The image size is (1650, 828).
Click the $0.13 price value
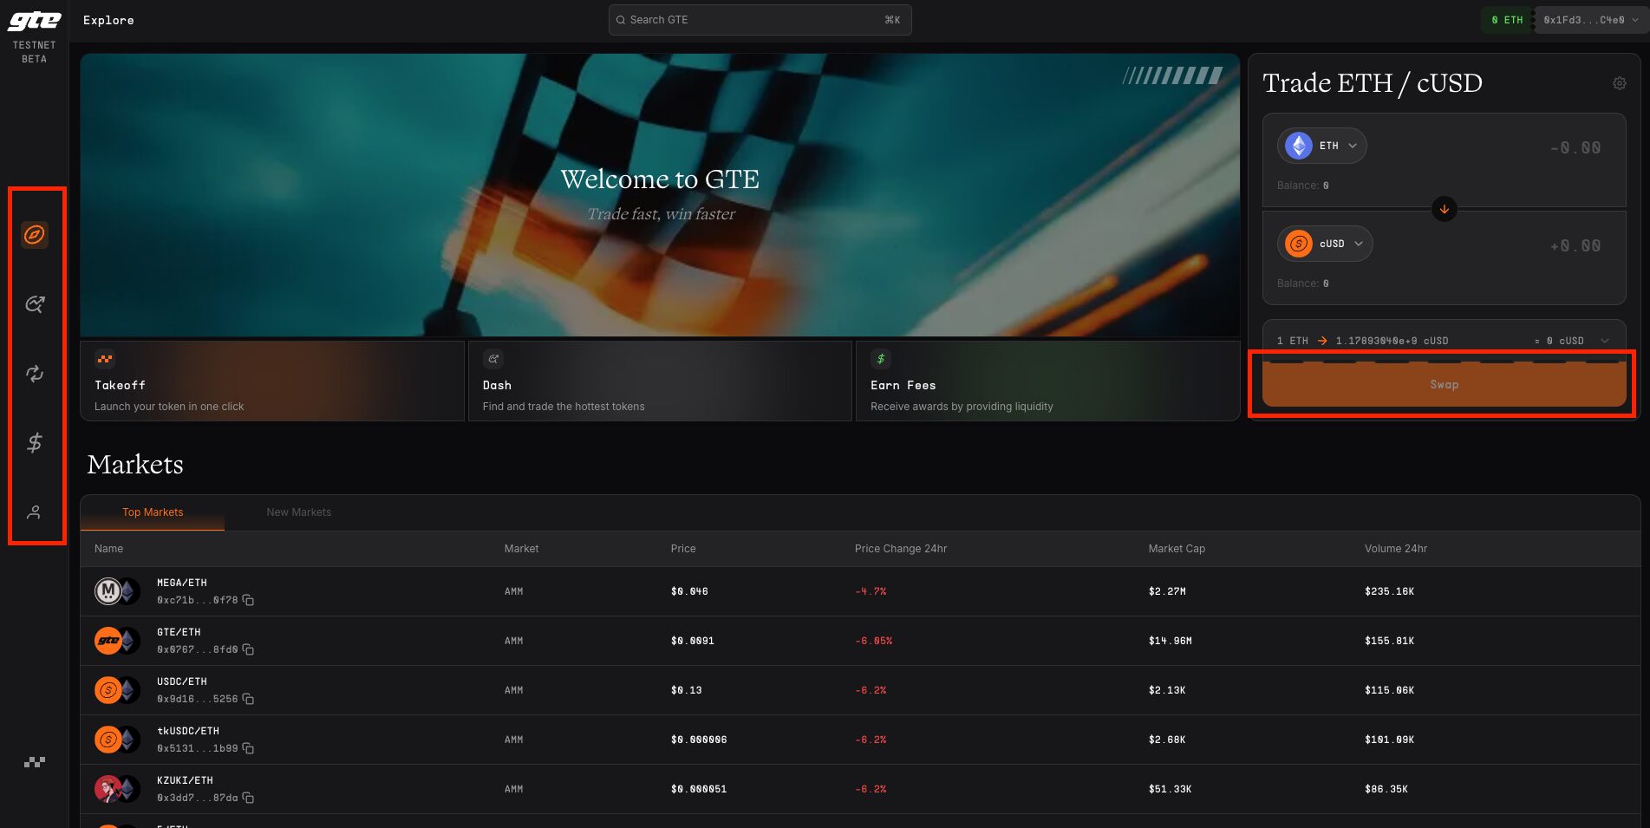coord(686,690)
